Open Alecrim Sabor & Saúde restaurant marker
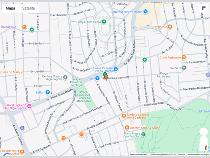Image resolution: width=210 pixels, height=158 pixels. tap(127, 127)
